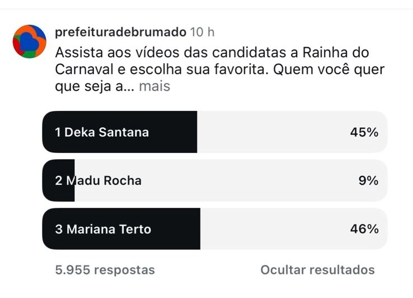Click the 9% result for Madu Rocha
Viewport: 413px width, 298px height.
(368, 180)
